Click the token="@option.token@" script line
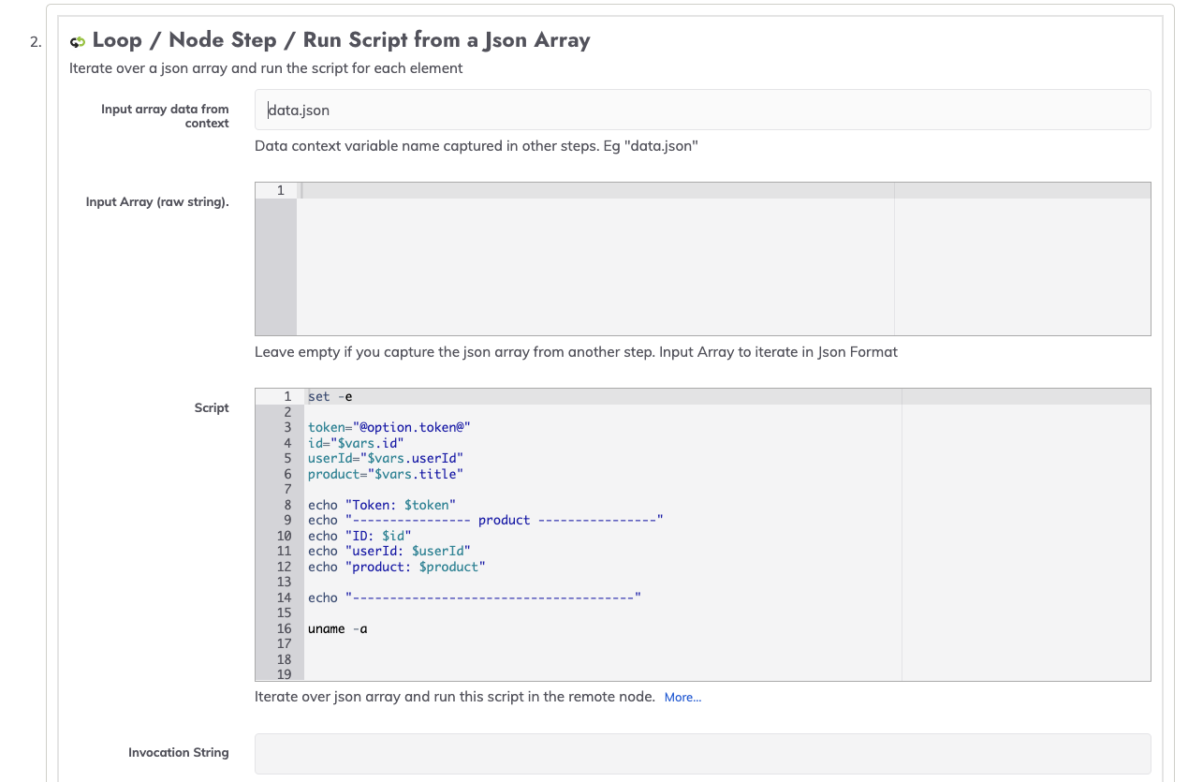 389,427
